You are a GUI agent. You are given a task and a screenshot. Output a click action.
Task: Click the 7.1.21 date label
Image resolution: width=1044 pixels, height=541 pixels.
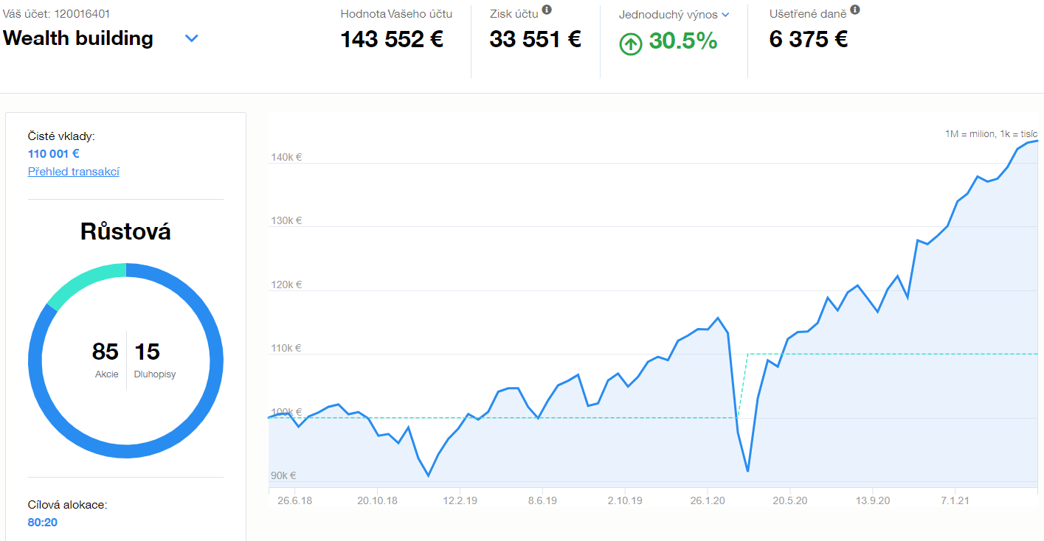pos(955,500)
